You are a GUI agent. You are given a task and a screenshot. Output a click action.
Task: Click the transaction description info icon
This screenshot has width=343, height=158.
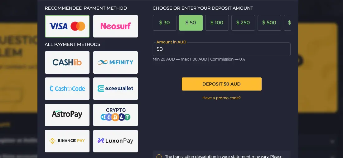[159, 156]
